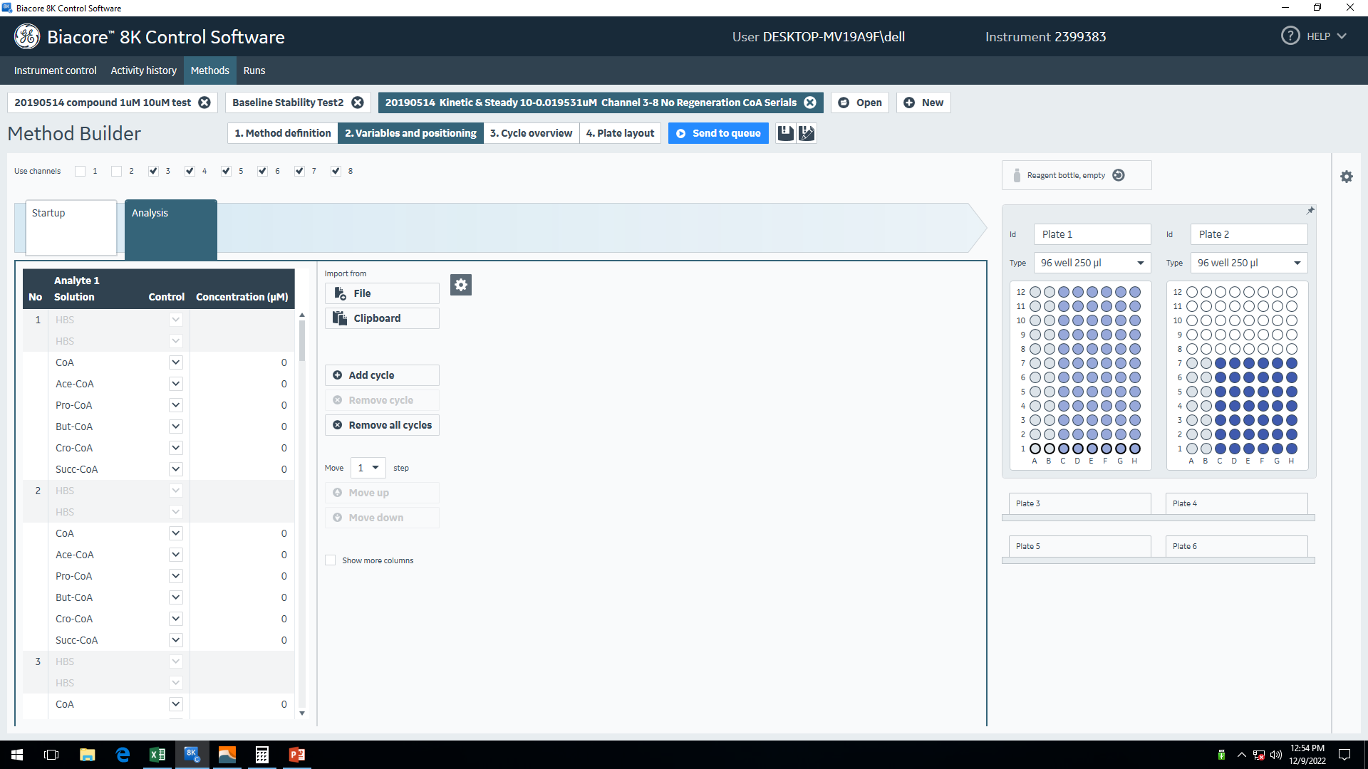The width and height of the screenshot is (1368, 769).
Task: Click the Reagent bottle arrow icon
Action: [1119, 175]
